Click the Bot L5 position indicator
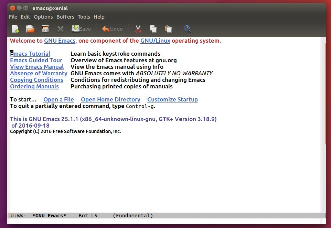 coord(88,216)
